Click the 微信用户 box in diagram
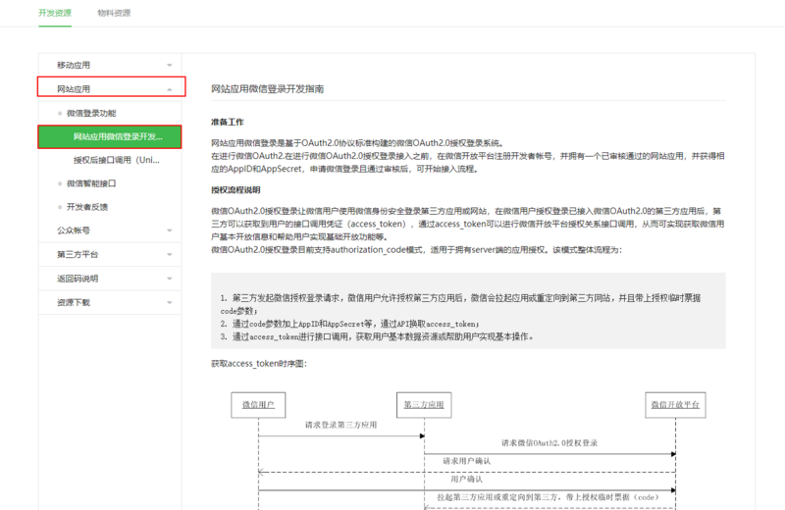Viewport: 785px width, 510px height. (x=258, y=405)
